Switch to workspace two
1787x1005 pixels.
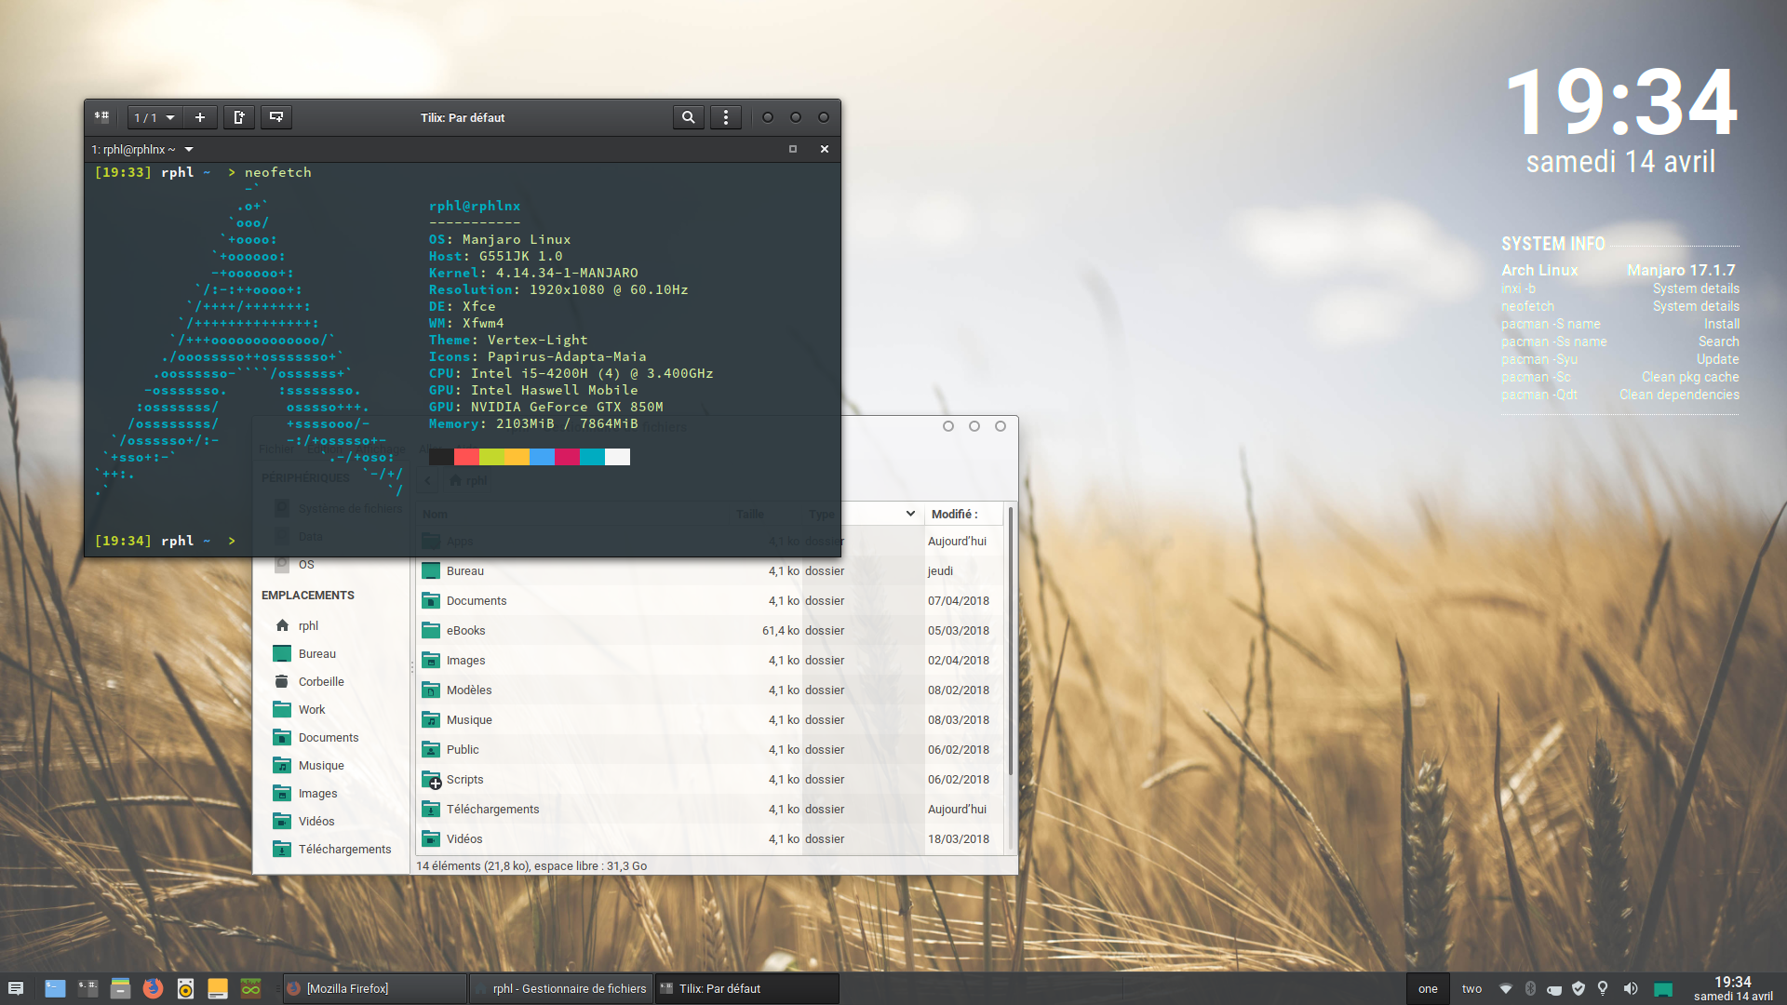click(x=1471, y=988)
